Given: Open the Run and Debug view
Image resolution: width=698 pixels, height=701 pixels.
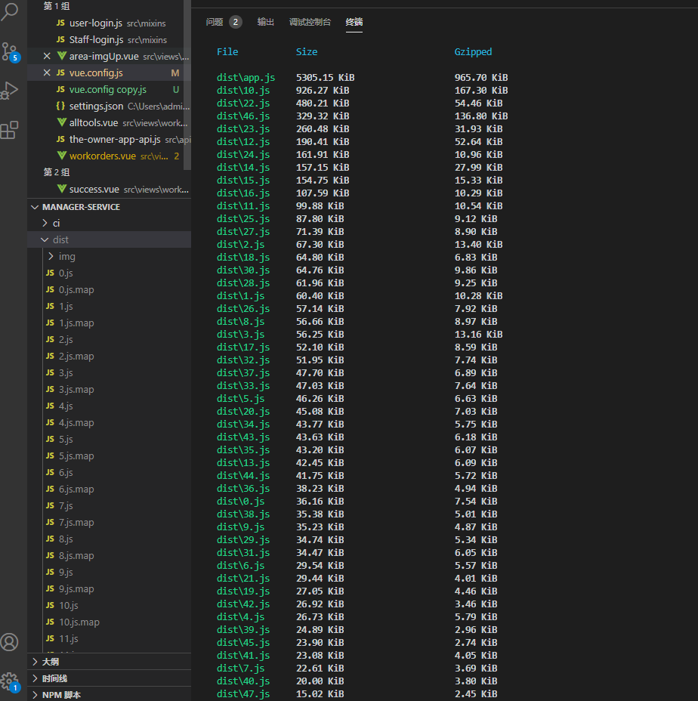Looking at the screenshot, I should click(x=10, y=91).
